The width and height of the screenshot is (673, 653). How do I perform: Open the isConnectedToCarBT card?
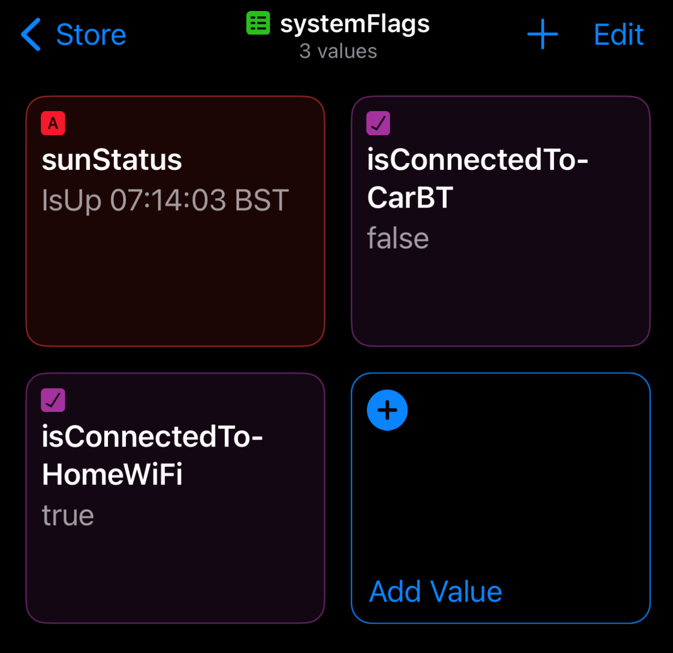501,293
